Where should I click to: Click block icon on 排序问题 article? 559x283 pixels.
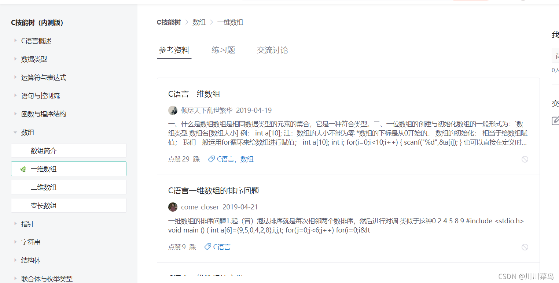525,247
